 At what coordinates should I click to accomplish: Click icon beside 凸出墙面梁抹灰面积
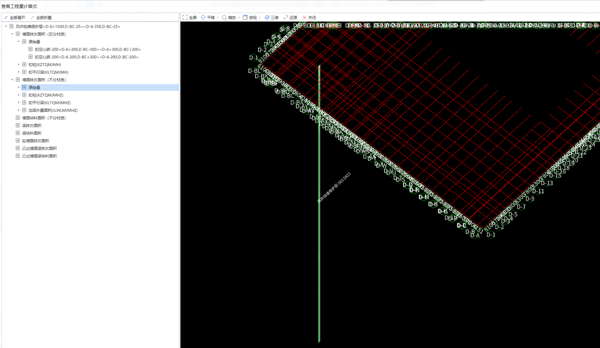coord(18,148)
